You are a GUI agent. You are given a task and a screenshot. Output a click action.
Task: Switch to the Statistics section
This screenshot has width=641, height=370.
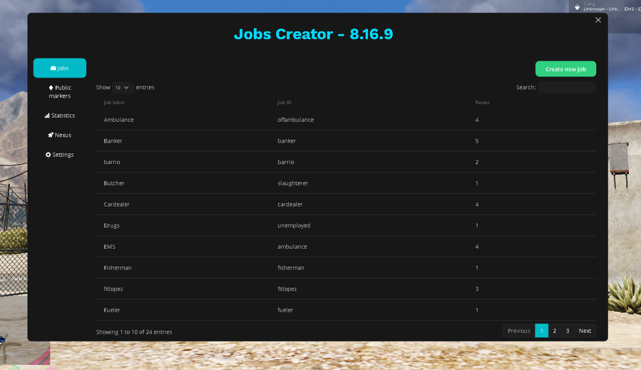click(60, 115)
